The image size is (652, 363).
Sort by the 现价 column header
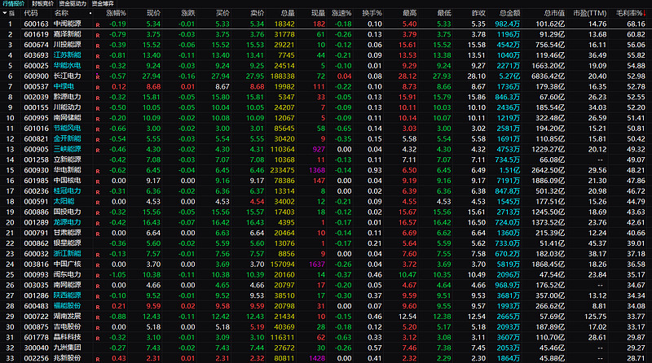(x=153, y=13)
